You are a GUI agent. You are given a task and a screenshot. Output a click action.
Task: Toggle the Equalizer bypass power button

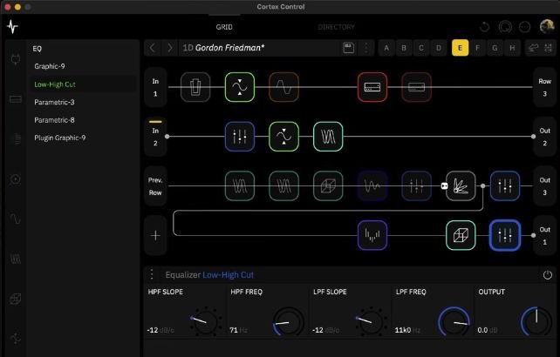[548, 275]
